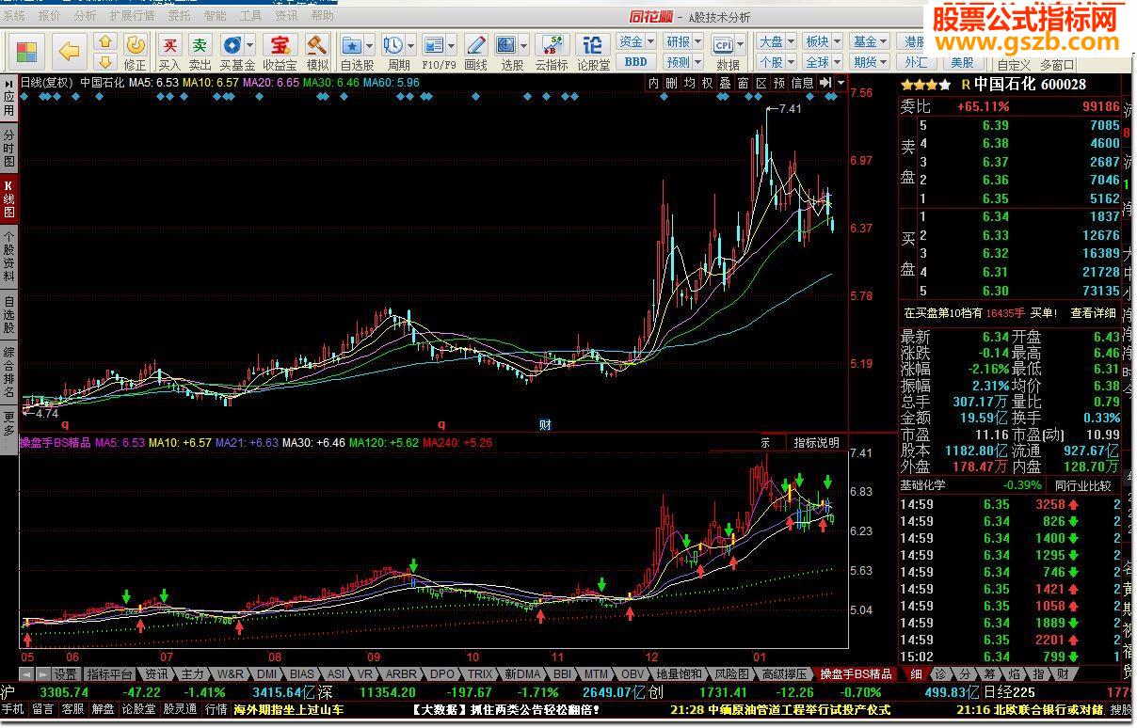1137x728 pixels.
Task: Click the 美股 button
Action: coord(962,62)
